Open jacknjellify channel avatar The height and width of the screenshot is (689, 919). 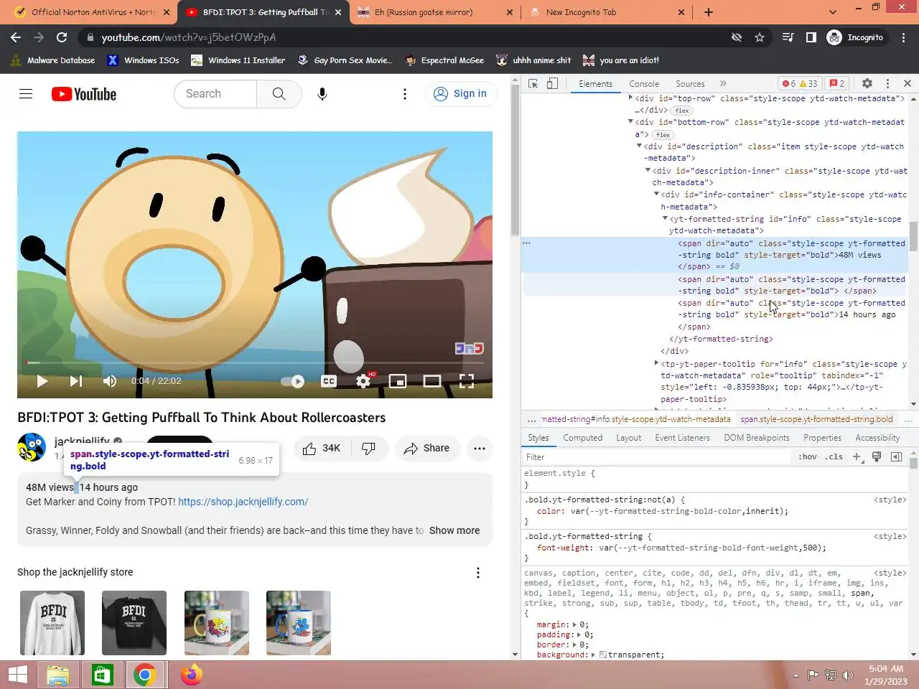pos(32,447)
